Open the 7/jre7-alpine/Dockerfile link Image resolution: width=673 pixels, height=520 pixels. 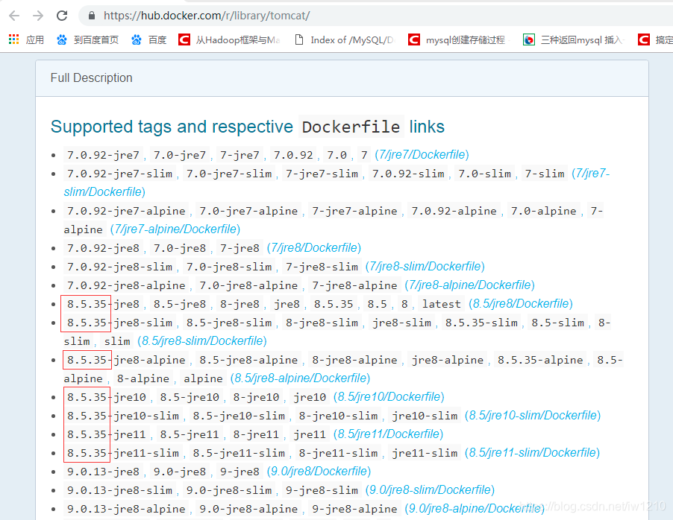[x=175, y=229]
